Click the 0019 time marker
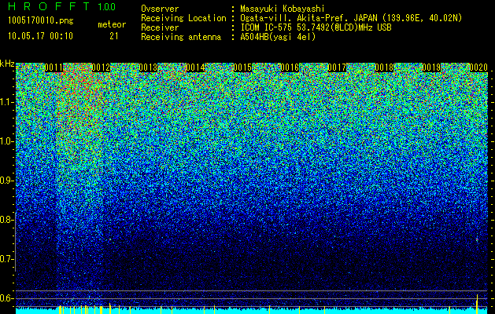Viewport: 495px width, 314px height. pos(431,68)
